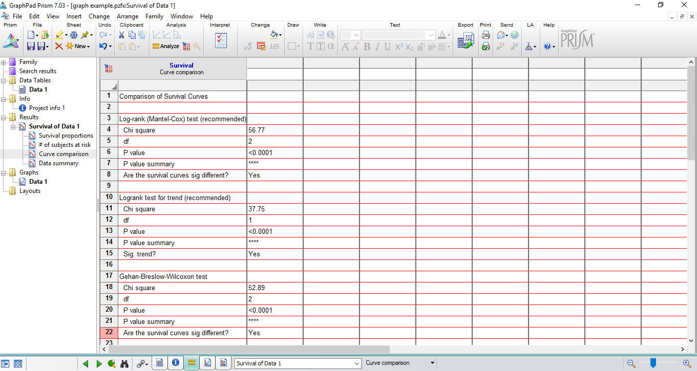Click the LA flask icon
Image resolution: width=697 pixels, height=371 pixels.
pyautogui.click(x=529, y=46)
